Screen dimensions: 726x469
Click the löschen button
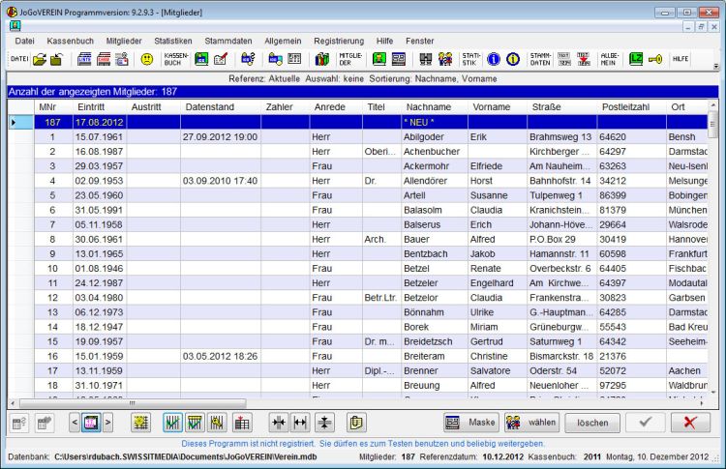pos(592,423)
